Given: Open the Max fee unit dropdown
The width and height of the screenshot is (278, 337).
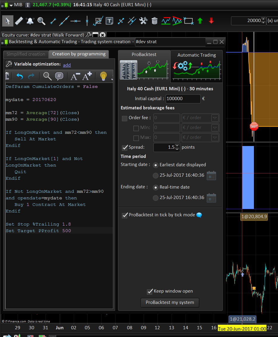Looking at the screenshot, I should click(215, 137).
